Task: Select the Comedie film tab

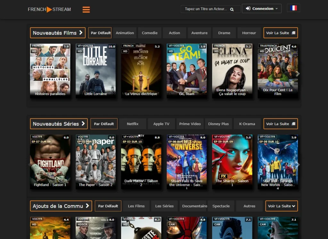Action: pyautogui.click(x=150, y=33)
